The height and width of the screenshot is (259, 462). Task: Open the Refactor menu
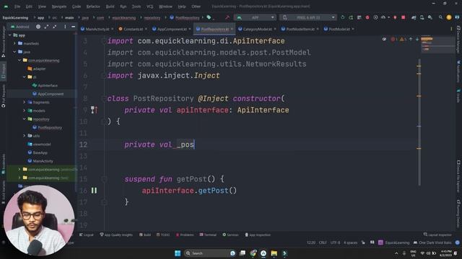93,6
